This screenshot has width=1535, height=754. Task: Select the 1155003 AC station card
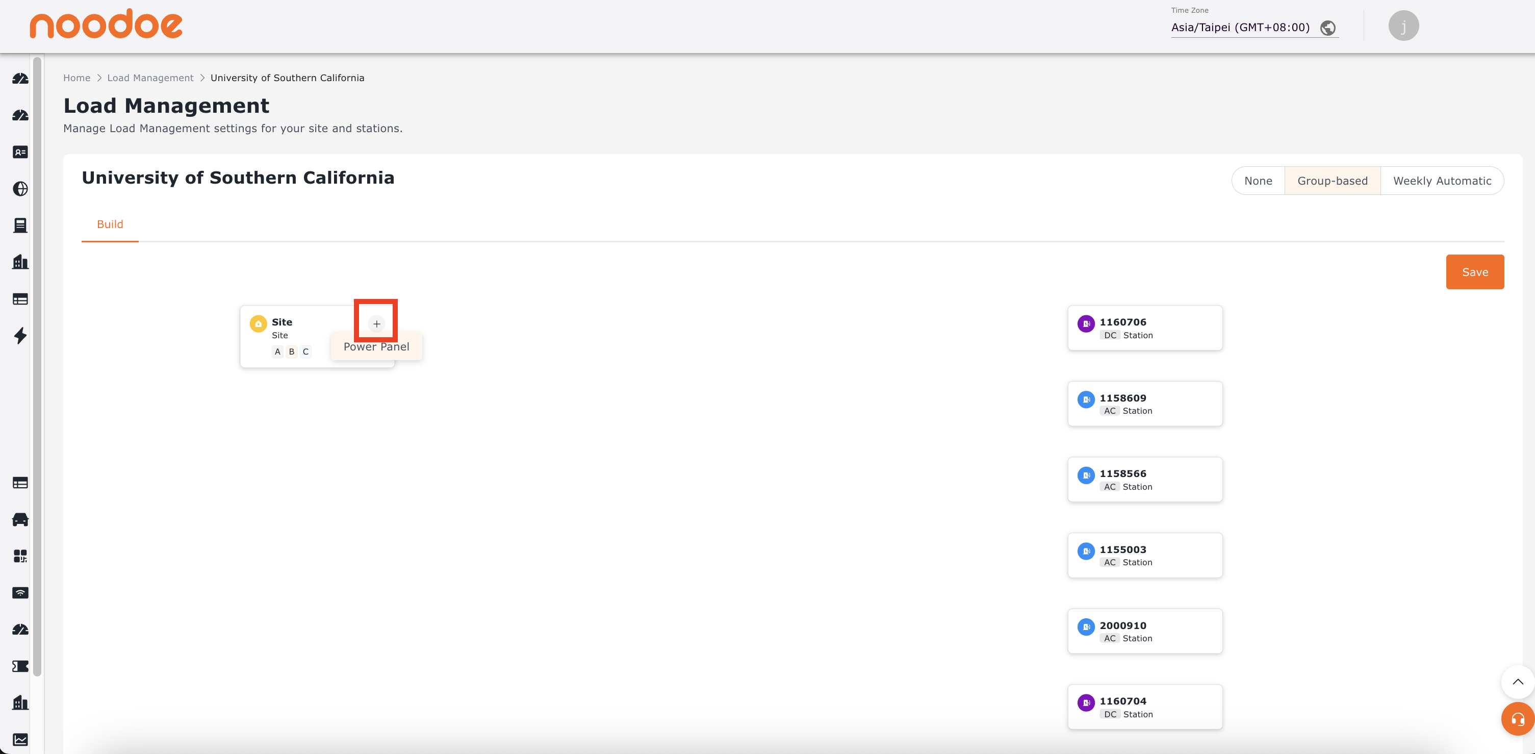[1145, 555]
